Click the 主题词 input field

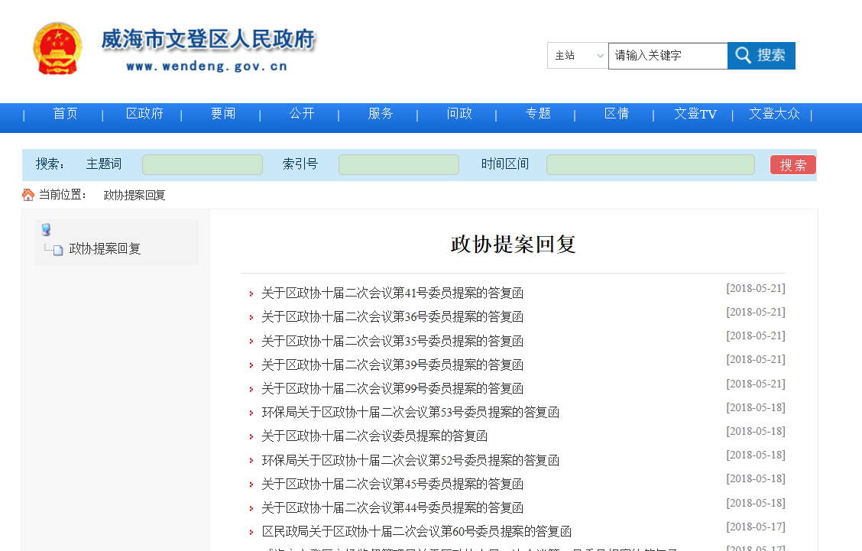click(x=203, y=164)
